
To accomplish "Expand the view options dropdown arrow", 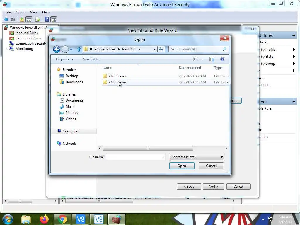I will pyautogui.click(x=202, y=59).
